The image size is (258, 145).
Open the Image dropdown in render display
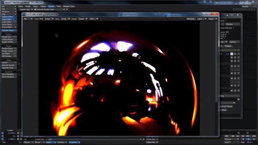(213, 19)
